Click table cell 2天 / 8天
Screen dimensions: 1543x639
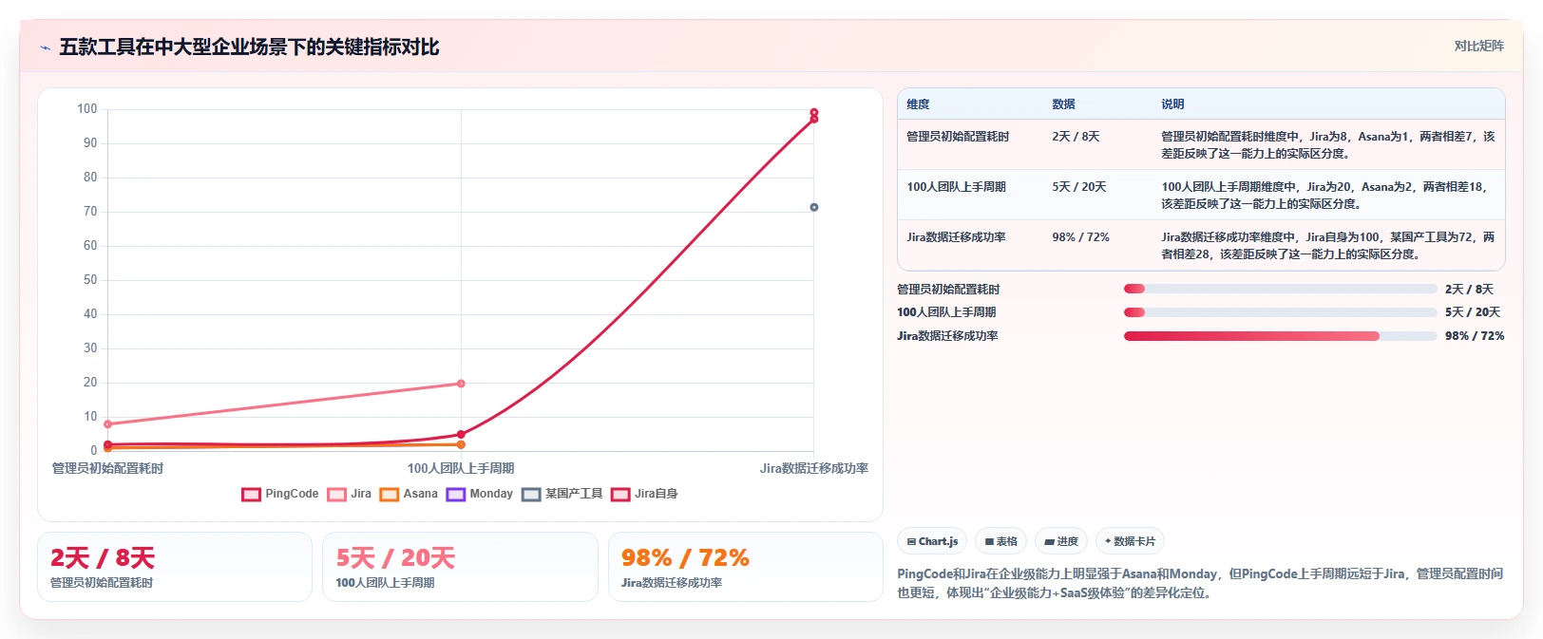pos(1076,137)
